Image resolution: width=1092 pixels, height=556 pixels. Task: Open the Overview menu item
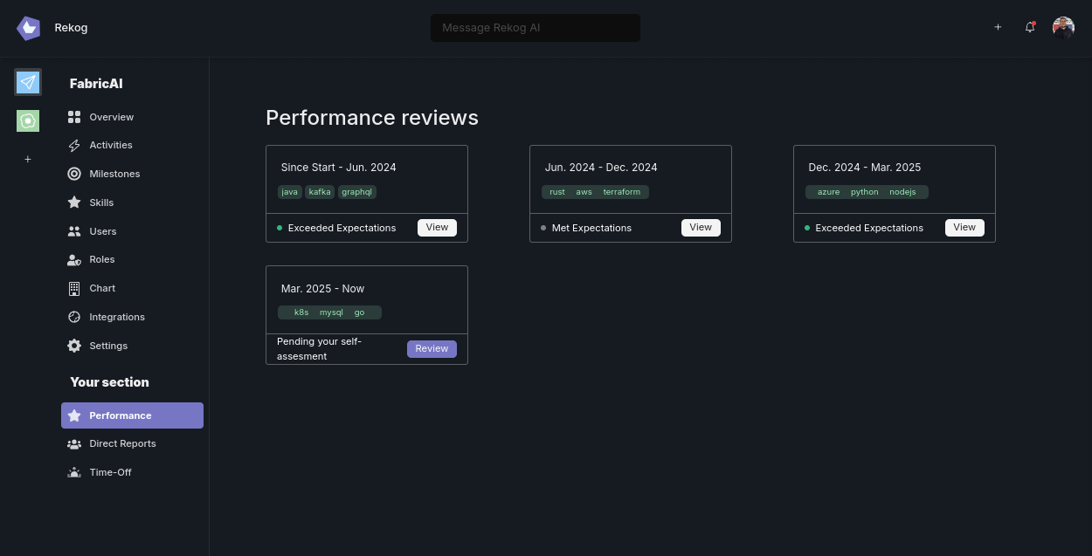click(111, 117)
